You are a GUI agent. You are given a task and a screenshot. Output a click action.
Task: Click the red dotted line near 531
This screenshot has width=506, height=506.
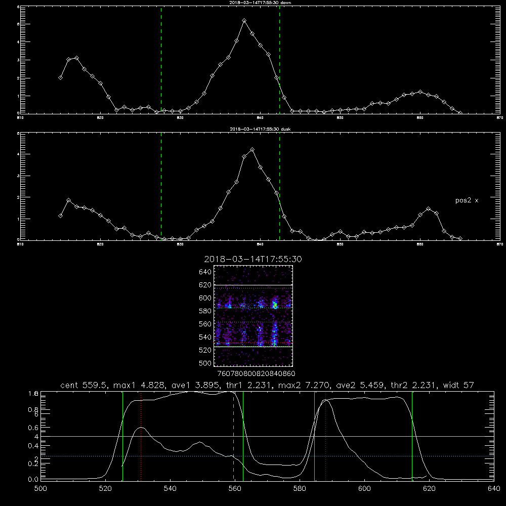point(141,436)
